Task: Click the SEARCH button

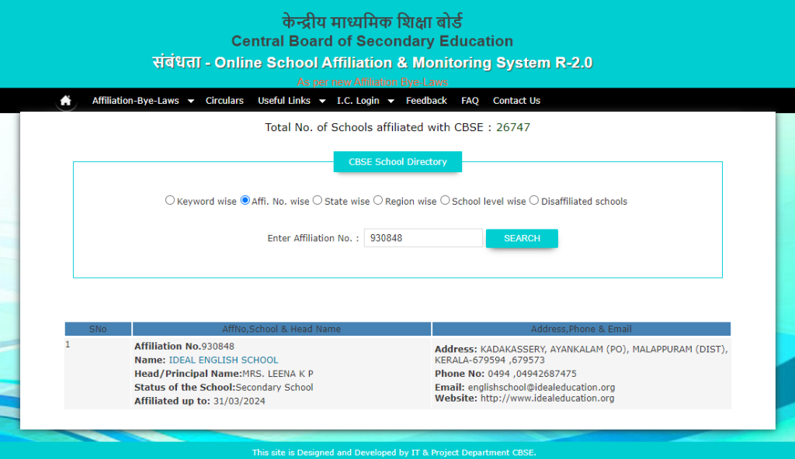Action: click(x=522, y=238)
